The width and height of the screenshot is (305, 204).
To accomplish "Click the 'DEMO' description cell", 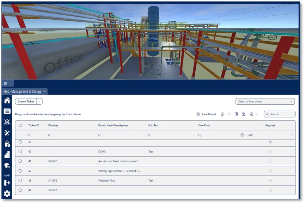I will pos(102,151).
